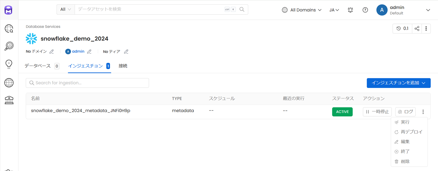This screenshot has width=438, height=171.
Task: Open snowflake_demo_2024_metadata_JNFi0H9p pipeline name
Action: 81,111
